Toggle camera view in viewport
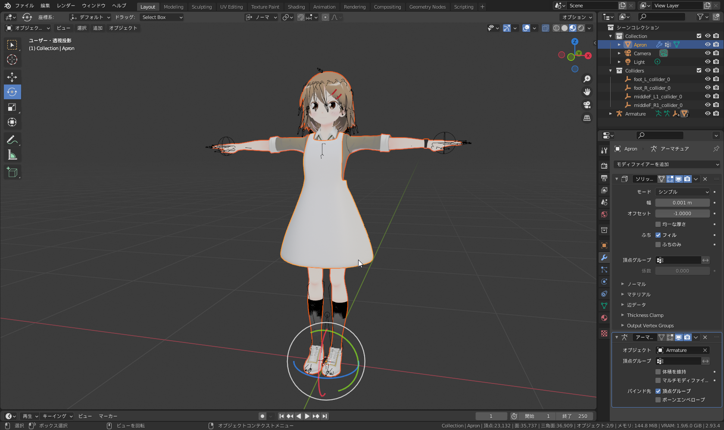724x430 pixels. tap(587, 105)
